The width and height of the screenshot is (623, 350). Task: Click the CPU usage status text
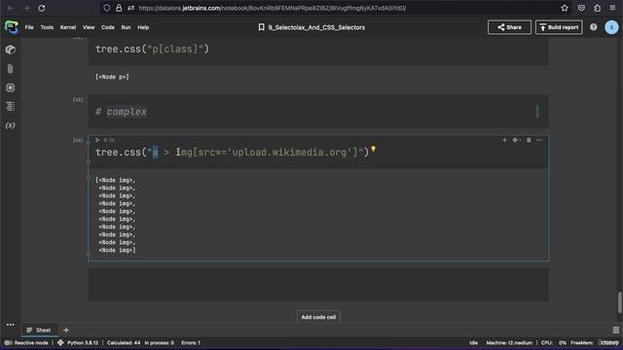click(554, 343)
